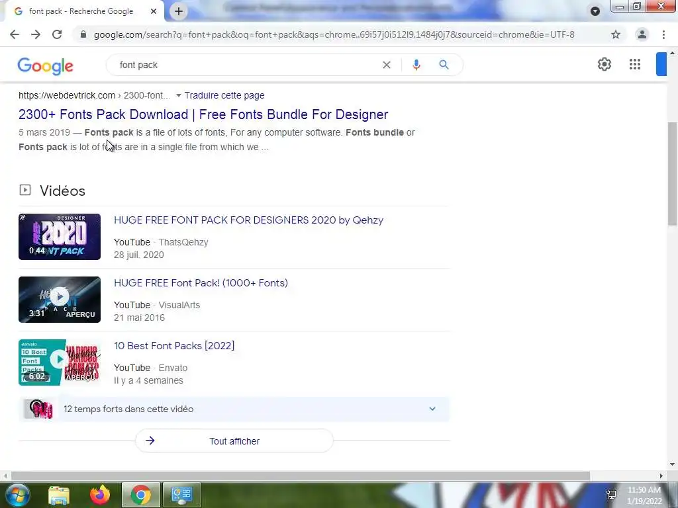This screenshot has height=508, width=678.
Task: Click the date 21 mai 2016
Action: (x=139, y=317)
